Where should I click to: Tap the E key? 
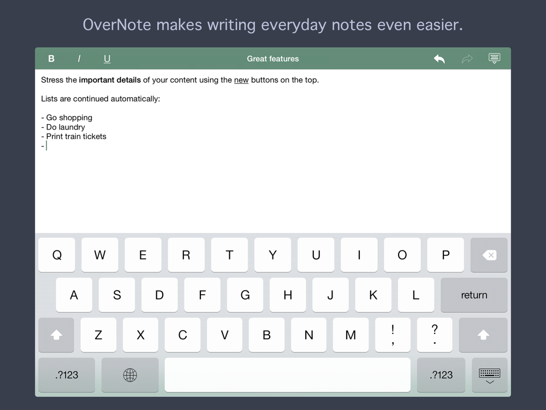(x=143, y=255)
